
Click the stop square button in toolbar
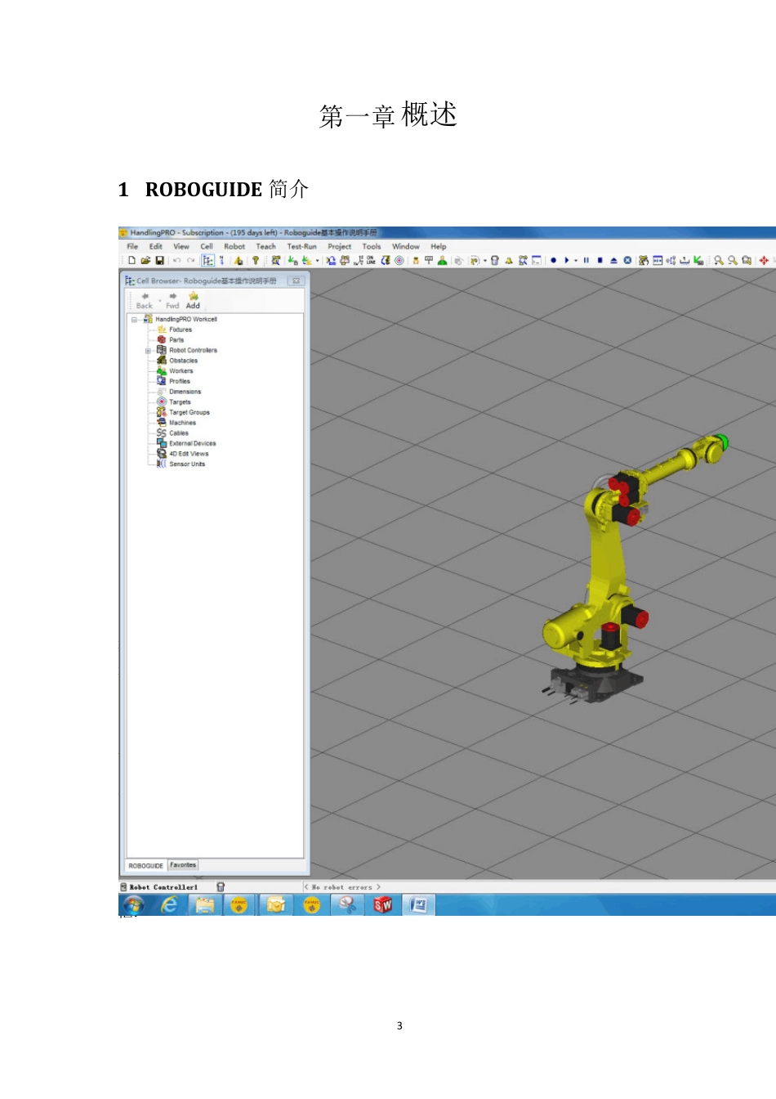[x=600, y=261]
